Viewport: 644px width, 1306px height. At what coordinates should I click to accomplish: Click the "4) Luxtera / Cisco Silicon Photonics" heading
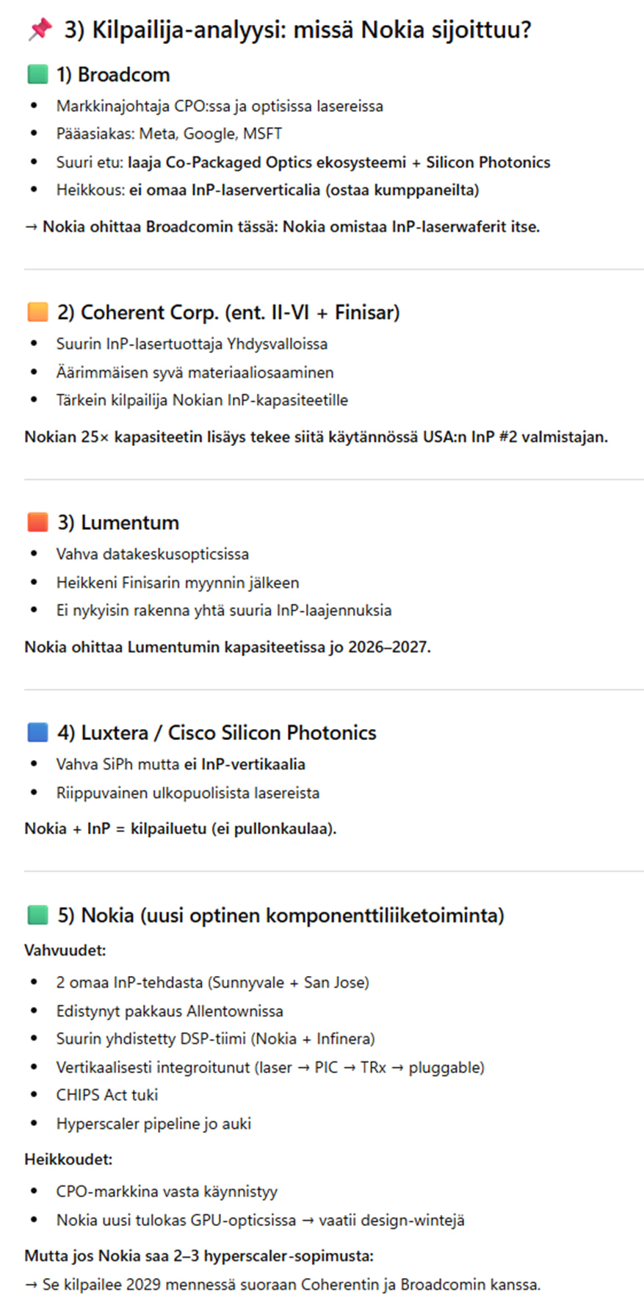(217, 733)
